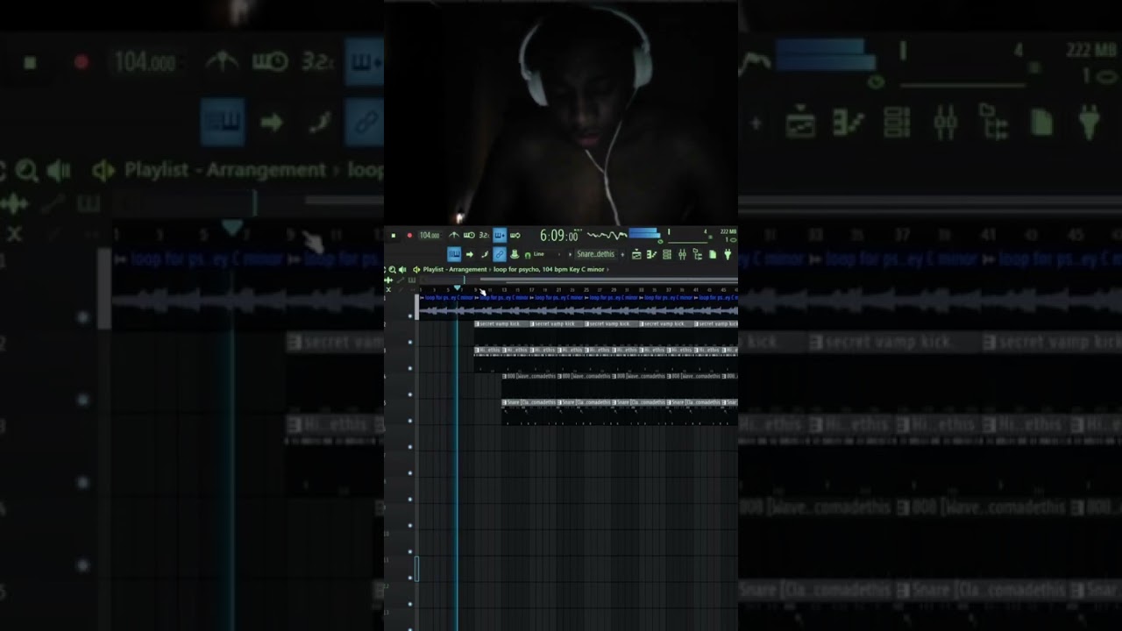Toggle the loop recording icon
Screen dimensions: 1122x631
coord(515,235)
